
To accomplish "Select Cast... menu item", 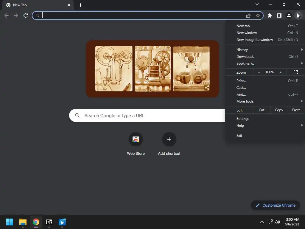I will (265, 88).
